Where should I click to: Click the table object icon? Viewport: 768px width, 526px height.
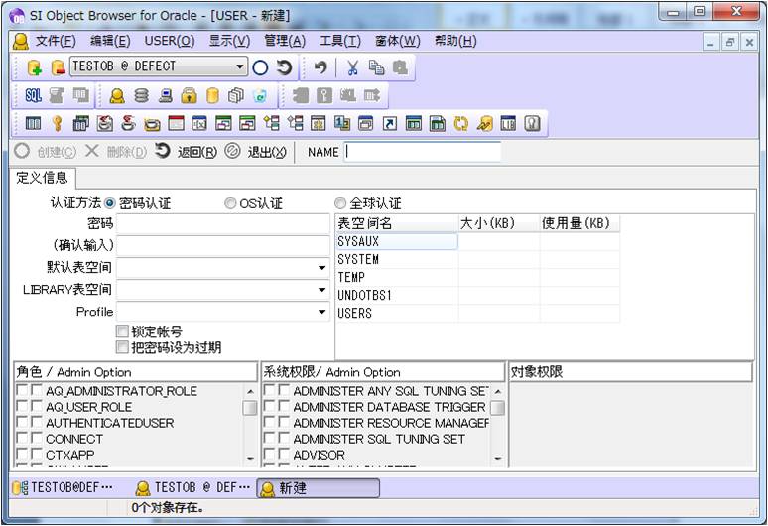tap(33, 123)
